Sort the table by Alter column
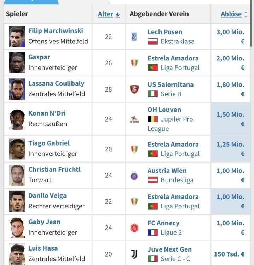The width and height of the screenshot is (254, 265). 109,14
